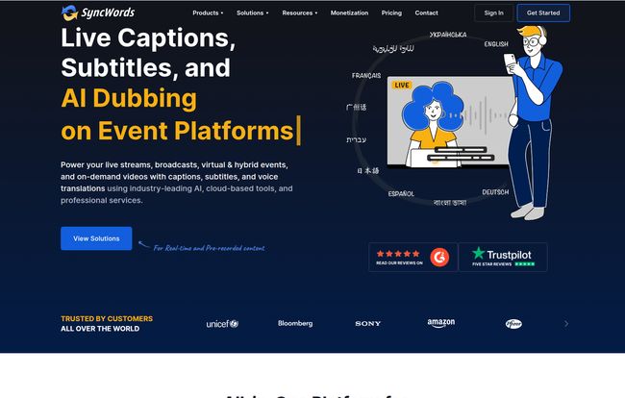Open G2 reviews badge
This screenshot has height=398, width=625.
click(412, 258)
